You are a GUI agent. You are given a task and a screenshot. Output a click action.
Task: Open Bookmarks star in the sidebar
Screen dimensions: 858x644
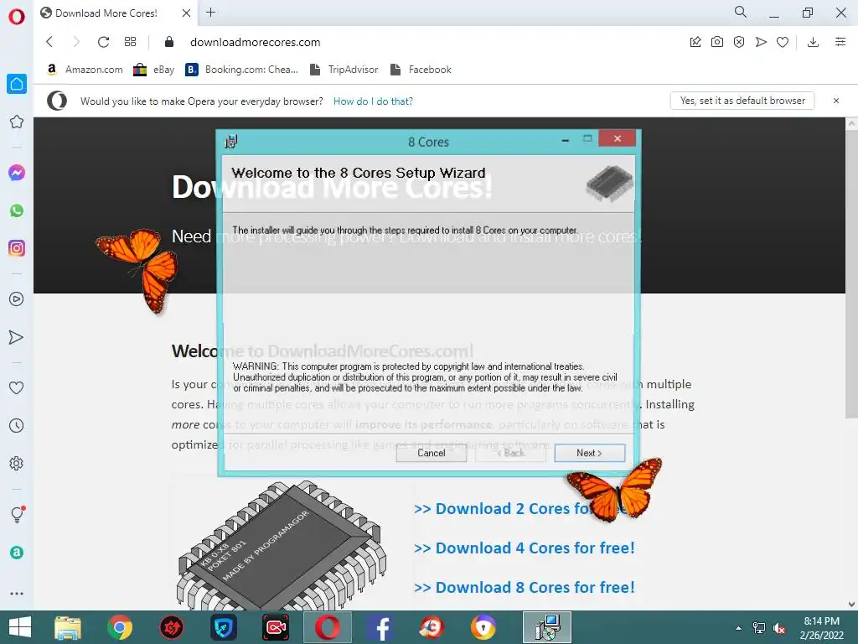click(17, 122)
